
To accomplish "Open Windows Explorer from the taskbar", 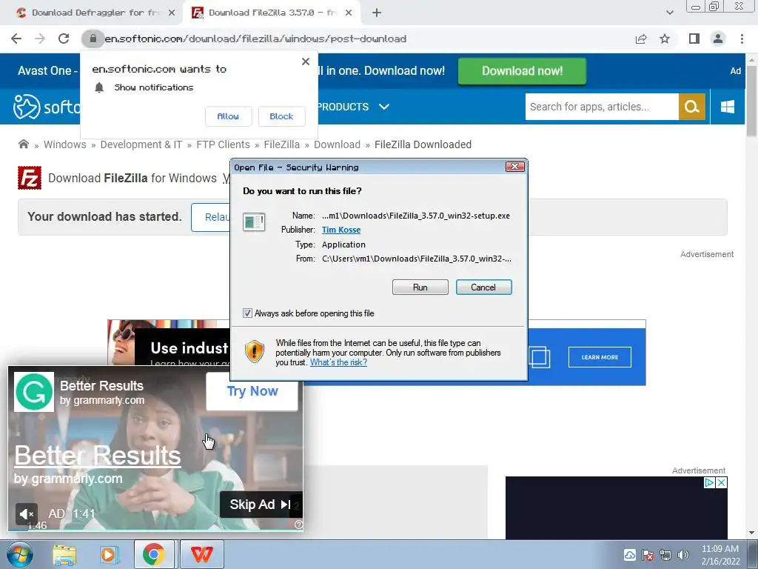I will click(x=64, y=554).
